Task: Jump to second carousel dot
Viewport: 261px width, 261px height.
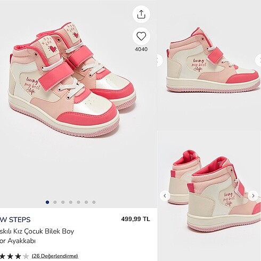Action: [55, 202]
